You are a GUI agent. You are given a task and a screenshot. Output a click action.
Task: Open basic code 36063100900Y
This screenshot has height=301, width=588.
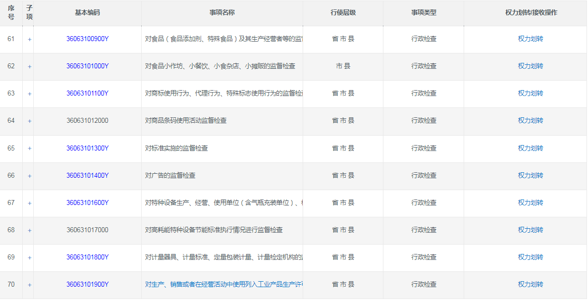coord(87,39)
